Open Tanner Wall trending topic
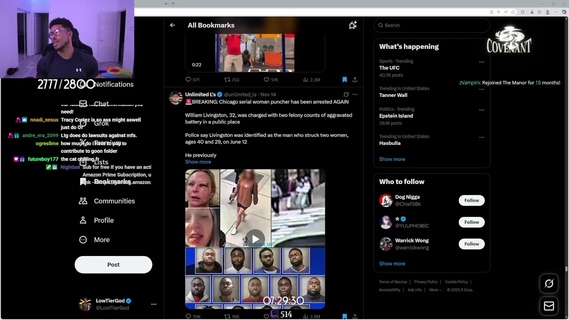This screenshot has width=569, height=320. [393, 95]
